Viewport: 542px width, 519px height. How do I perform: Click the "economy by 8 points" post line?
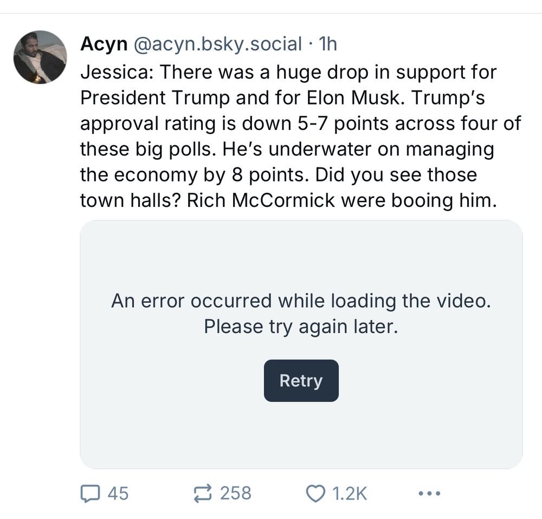pos(279,174)
